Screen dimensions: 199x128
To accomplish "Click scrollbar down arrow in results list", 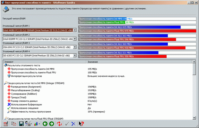I will (194, 118).
